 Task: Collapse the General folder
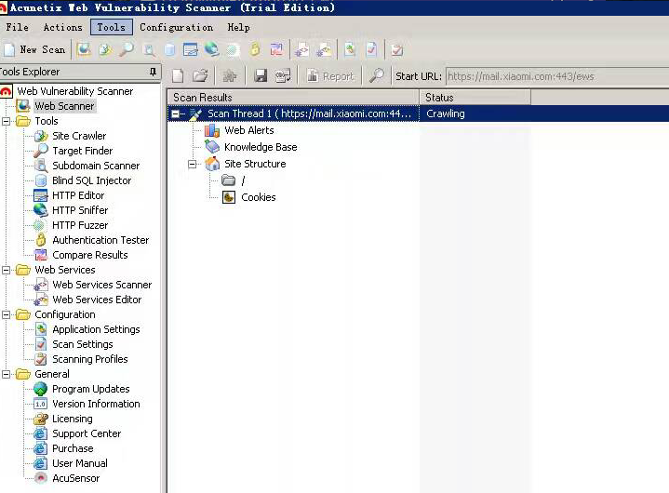tap(7, 374)
